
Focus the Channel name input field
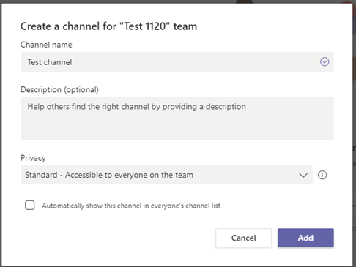tap(177, 62)
